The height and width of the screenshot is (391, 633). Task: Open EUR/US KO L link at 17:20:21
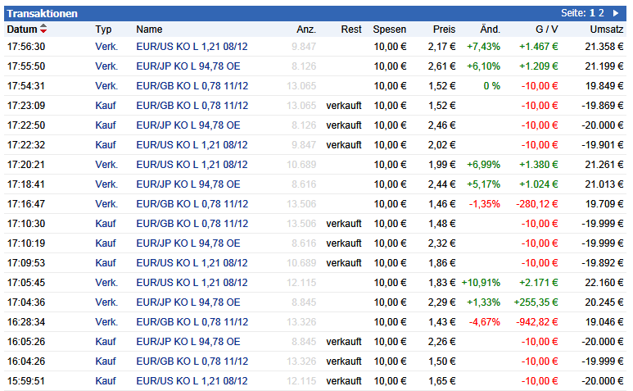click(192, 165)
